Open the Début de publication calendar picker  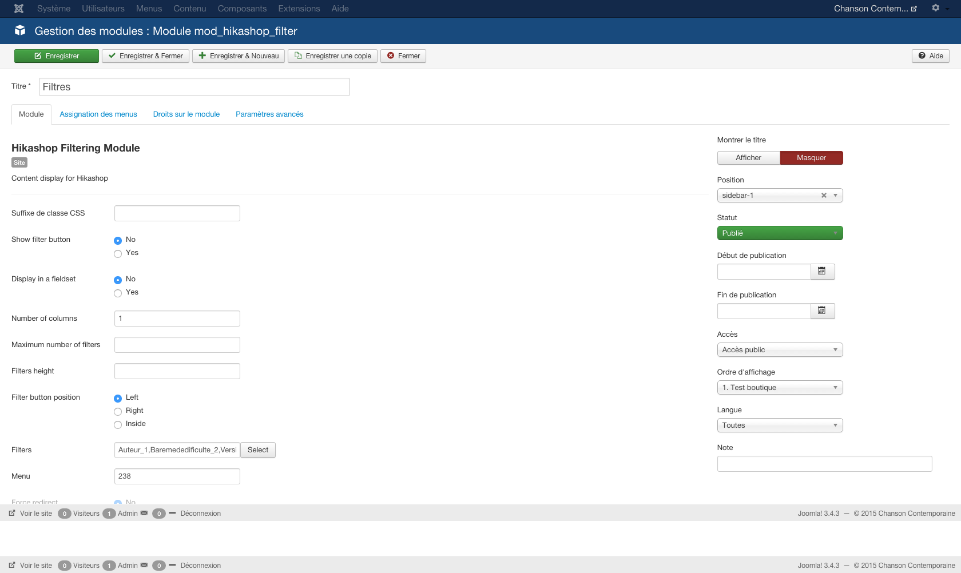tap(823, 272)
